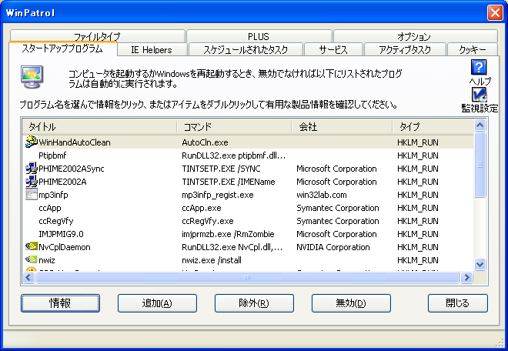Sort list by コマンド column header
The image size is (508, 351).
point(234,126)
